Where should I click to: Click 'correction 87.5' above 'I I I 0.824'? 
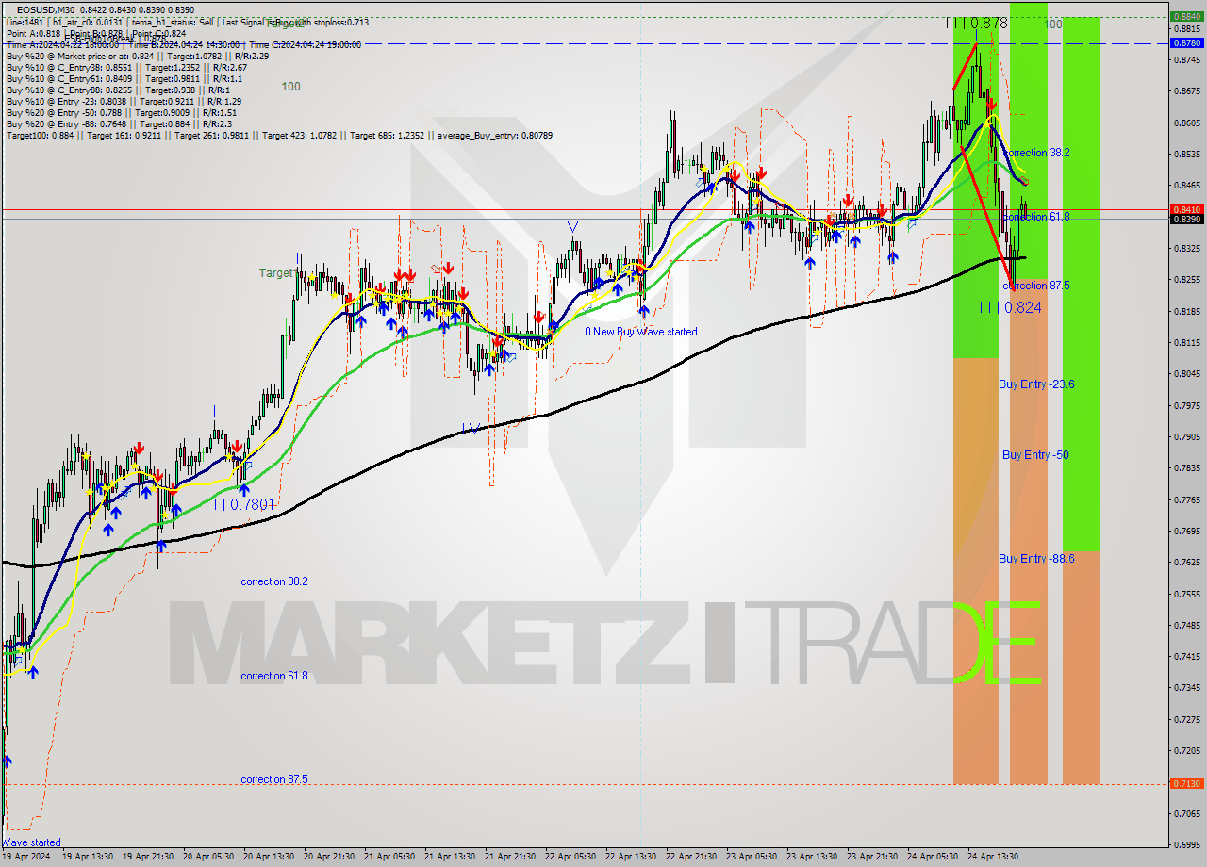coord(1036,286)
